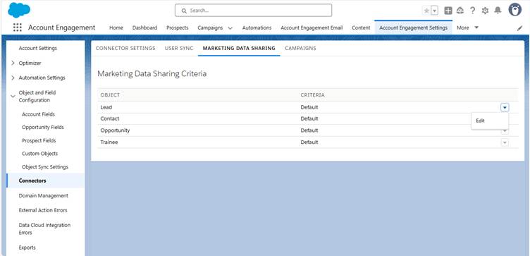
Task: Open the setup gear icon
Action: 485,11
